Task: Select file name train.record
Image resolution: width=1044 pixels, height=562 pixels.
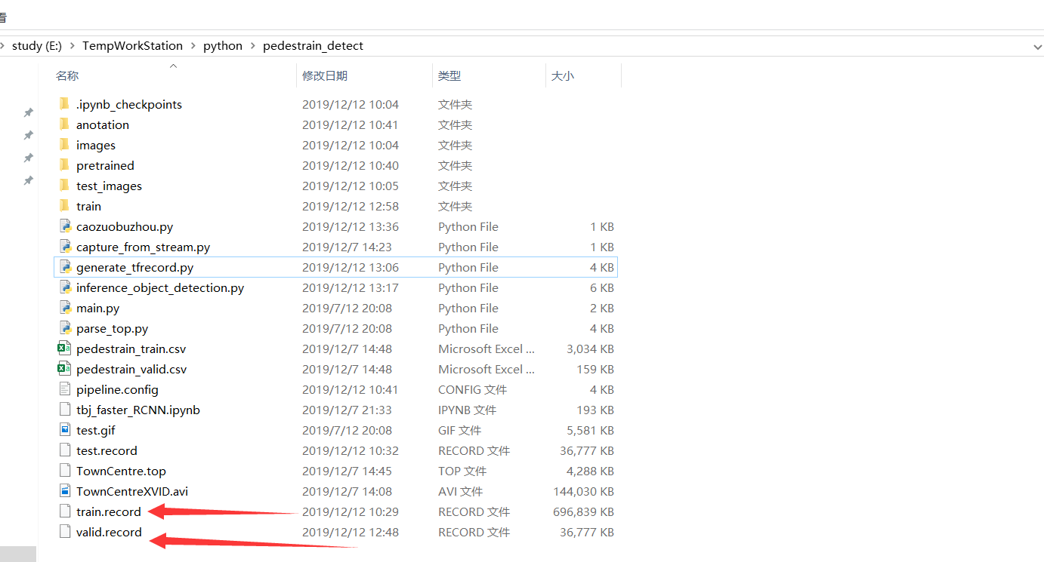Action: coord(109,511)
